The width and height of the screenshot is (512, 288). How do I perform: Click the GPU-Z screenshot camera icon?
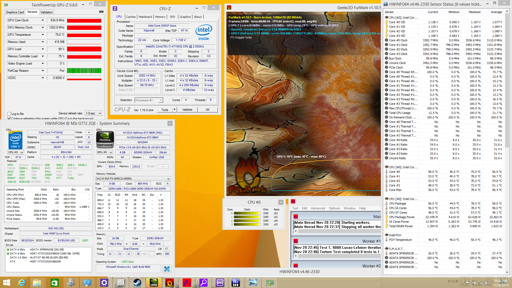[x=101, y=12]
